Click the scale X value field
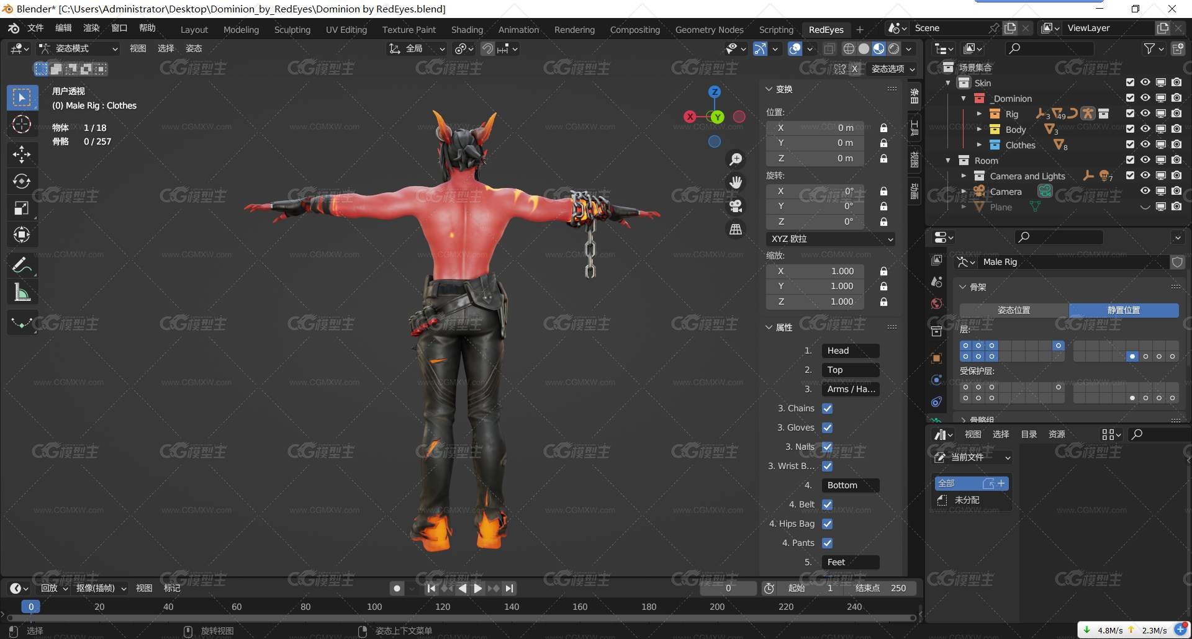Viewport: 1192px width, 639px height. point(816,271)
